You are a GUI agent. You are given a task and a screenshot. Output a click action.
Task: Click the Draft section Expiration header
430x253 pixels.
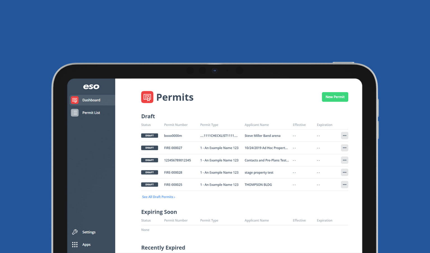[324, 125]
